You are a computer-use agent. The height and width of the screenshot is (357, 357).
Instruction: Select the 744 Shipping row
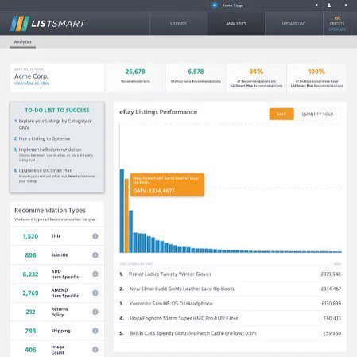57,331
